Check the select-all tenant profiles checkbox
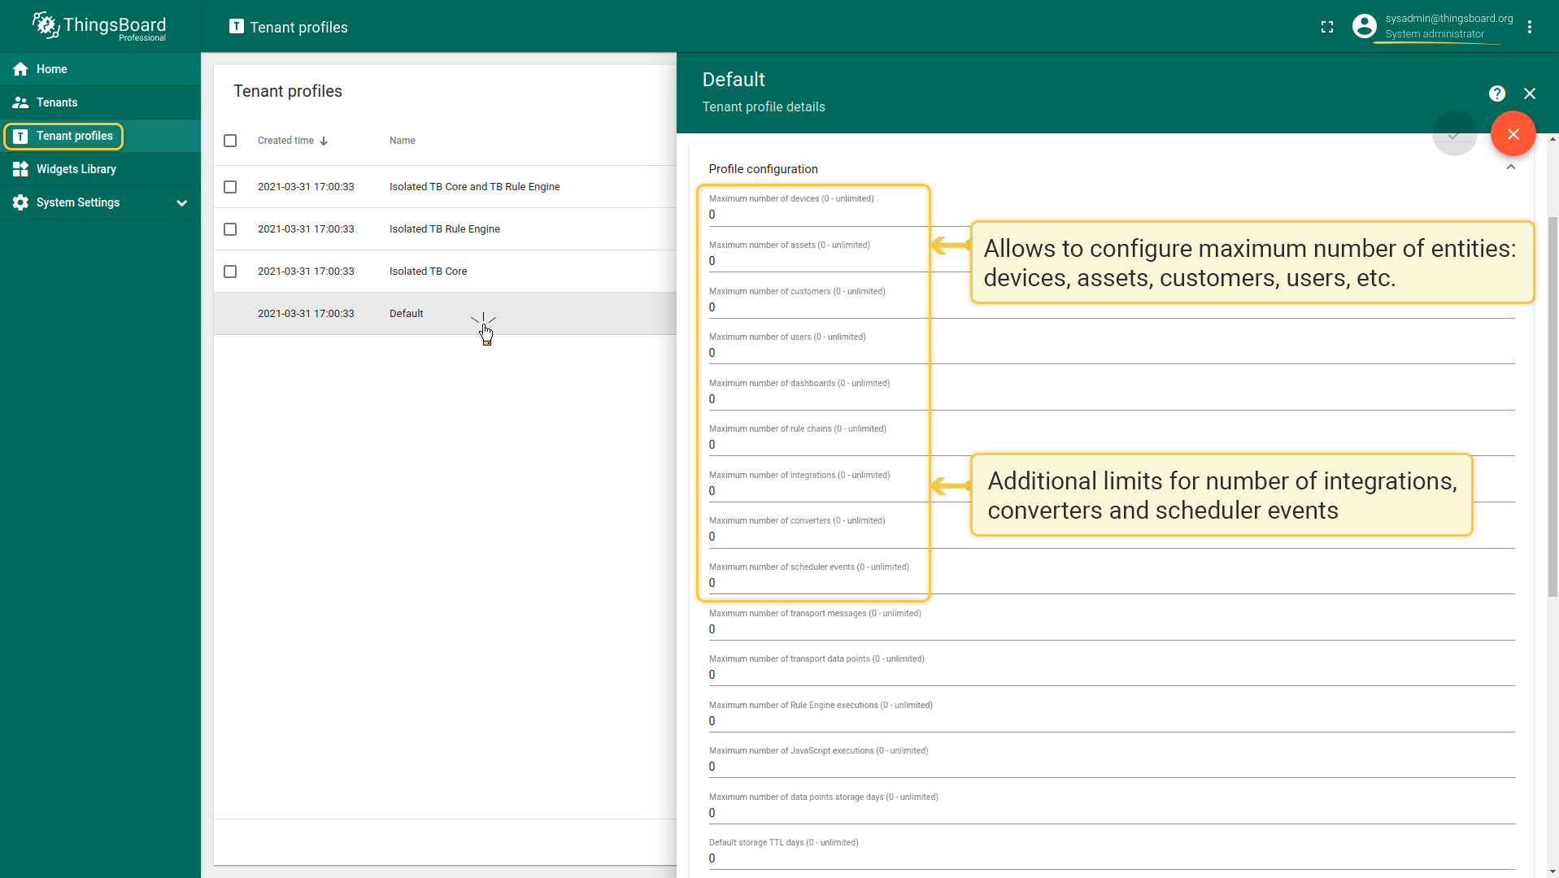The image size is (1559, 878). point(230,141)
